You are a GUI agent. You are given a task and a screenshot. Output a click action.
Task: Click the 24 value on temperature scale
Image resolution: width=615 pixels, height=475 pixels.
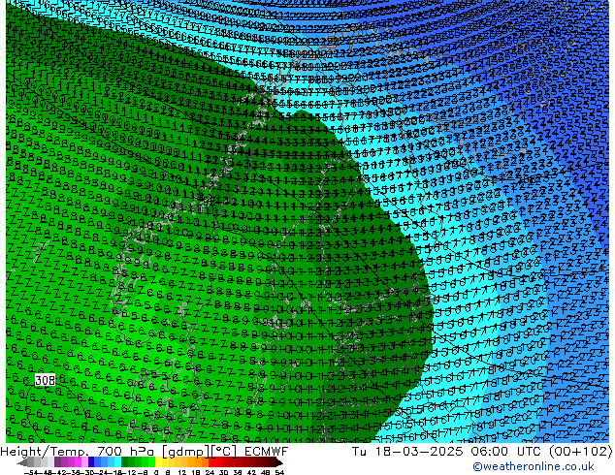pos(210,472)
